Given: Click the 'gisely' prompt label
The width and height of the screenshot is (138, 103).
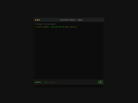Looking at the screenshot, I should pos(38,82).
